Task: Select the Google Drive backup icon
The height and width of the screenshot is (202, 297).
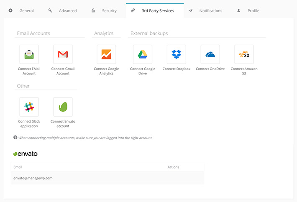Action: coord(142,54)
